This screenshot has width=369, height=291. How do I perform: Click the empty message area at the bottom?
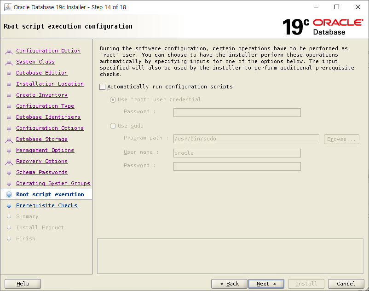pyautogui.click(x=230, y=256)
